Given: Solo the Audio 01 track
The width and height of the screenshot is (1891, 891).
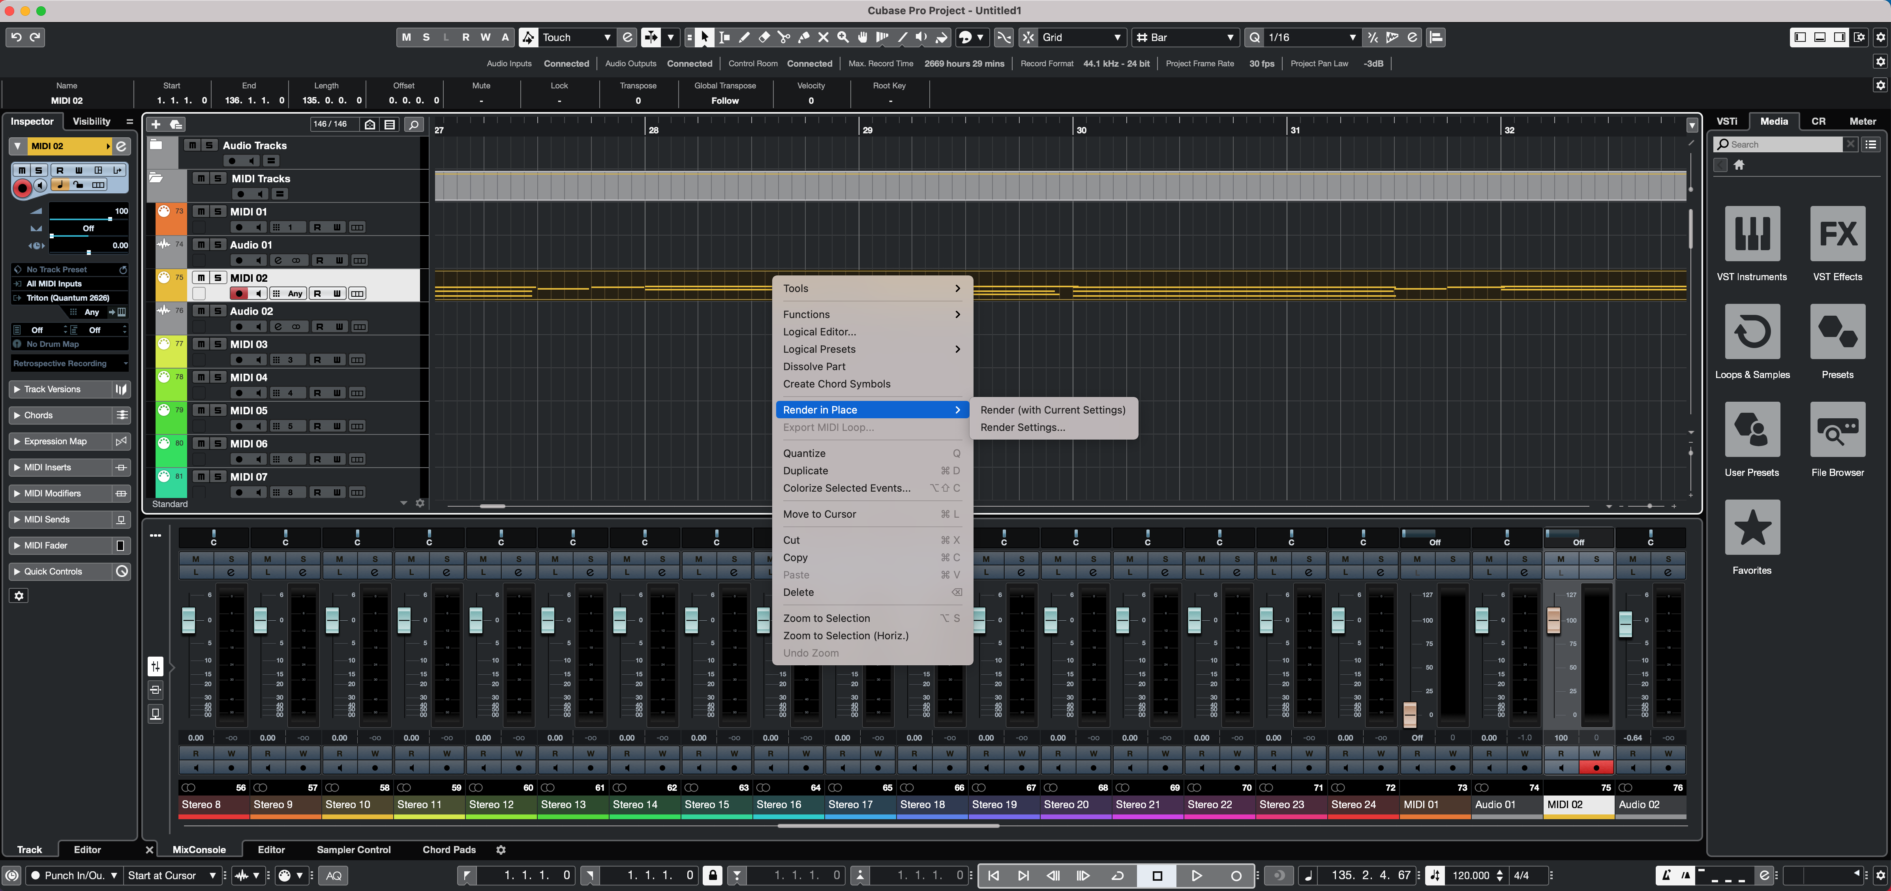Looking at the screenshot, I should coord(218,244).
